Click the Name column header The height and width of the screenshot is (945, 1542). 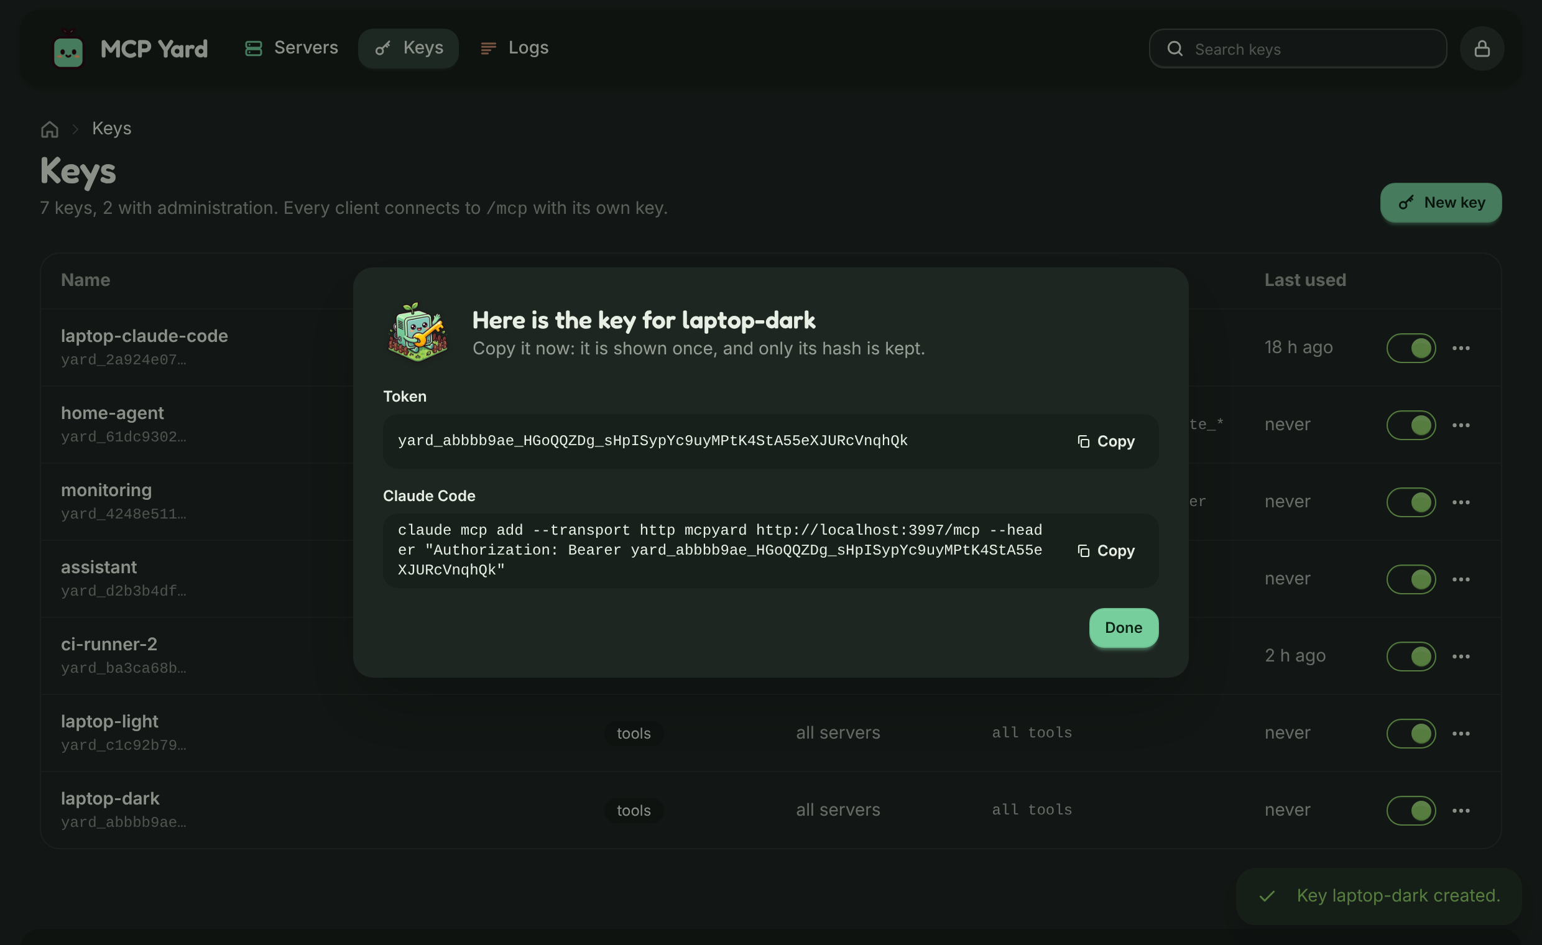(x=85, y=280)
